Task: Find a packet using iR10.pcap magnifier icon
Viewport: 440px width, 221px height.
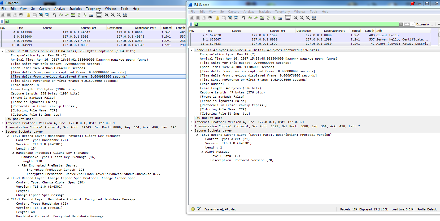Action: [x=55, y=15]
